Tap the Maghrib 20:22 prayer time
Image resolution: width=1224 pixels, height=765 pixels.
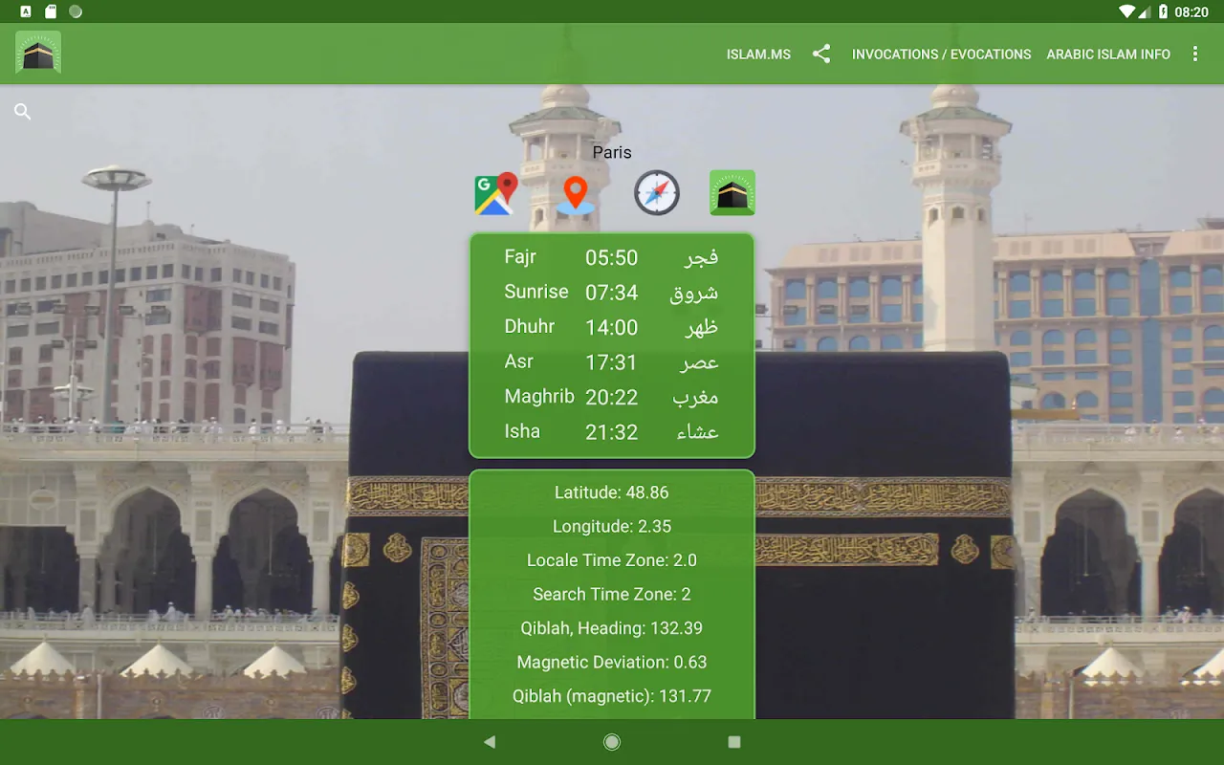(x=612, y=397)
